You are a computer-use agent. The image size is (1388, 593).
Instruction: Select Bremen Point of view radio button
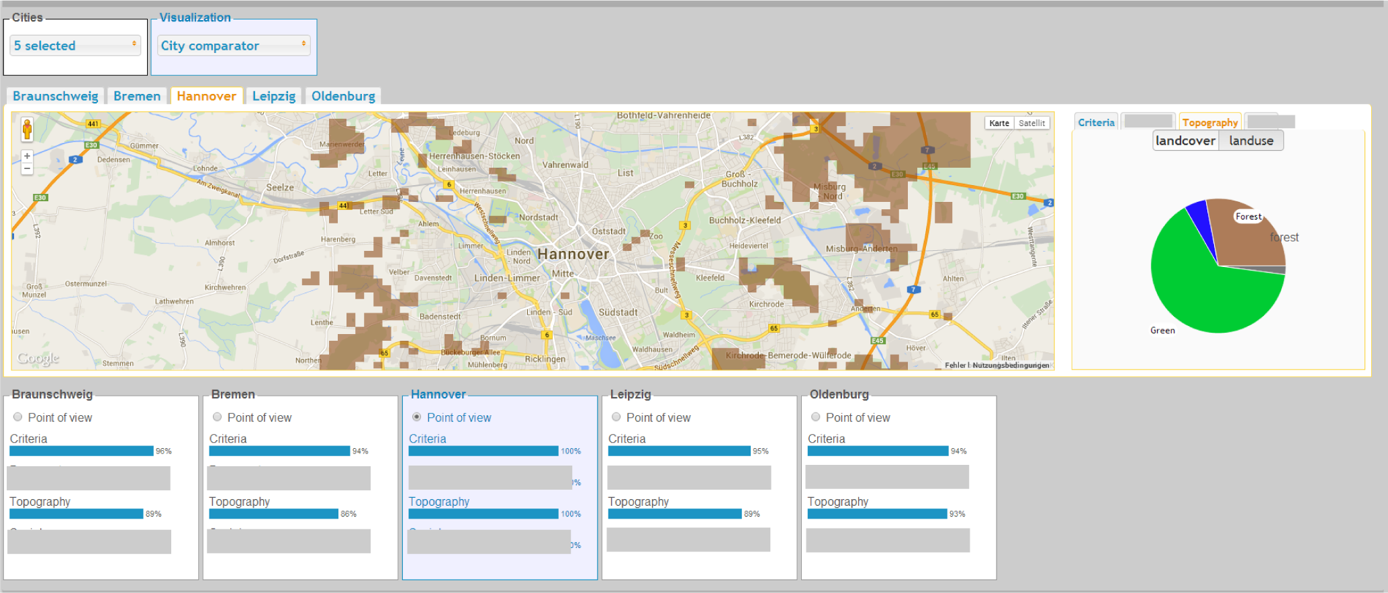point(218,417)
